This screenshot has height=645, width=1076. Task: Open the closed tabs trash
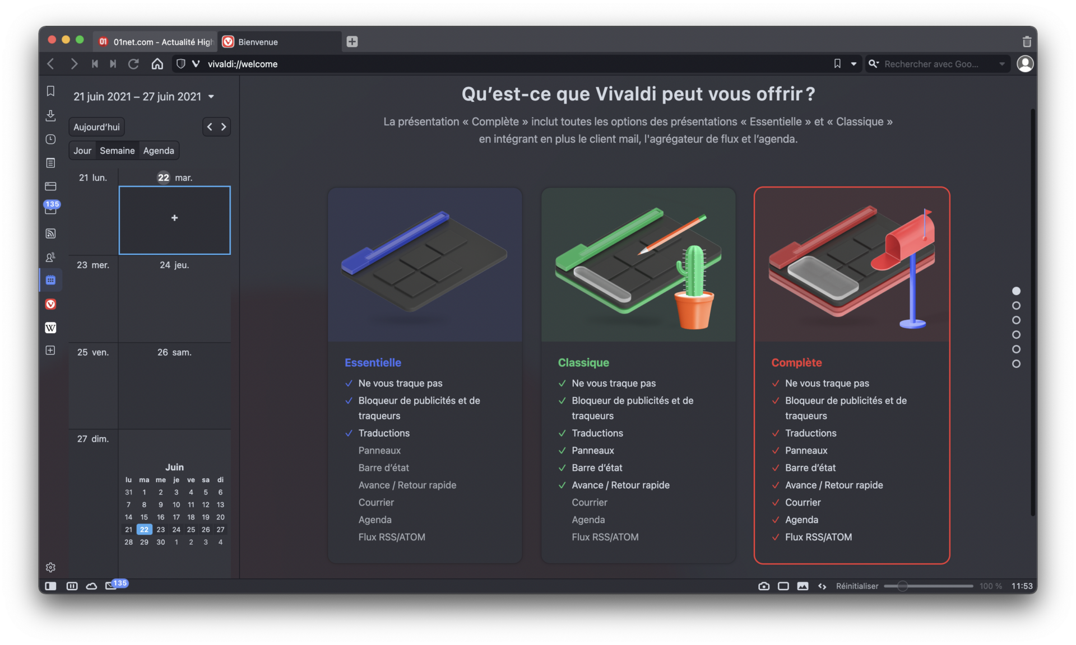tap(1027, 41)
